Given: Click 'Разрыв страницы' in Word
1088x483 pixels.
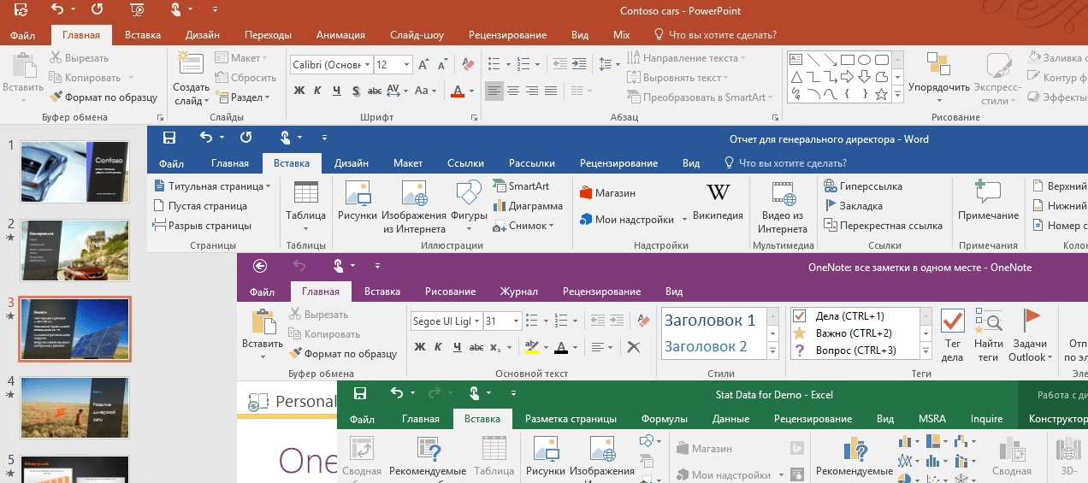Looking at the screenshot, I should 203,226.
